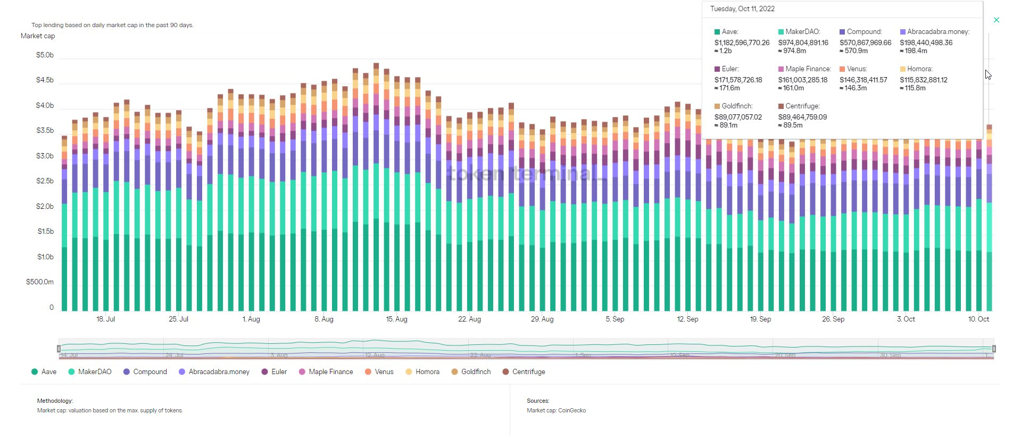1021x448 pixels.
Task: Click the Maple Finance legend marker
Action: (302, 372)
